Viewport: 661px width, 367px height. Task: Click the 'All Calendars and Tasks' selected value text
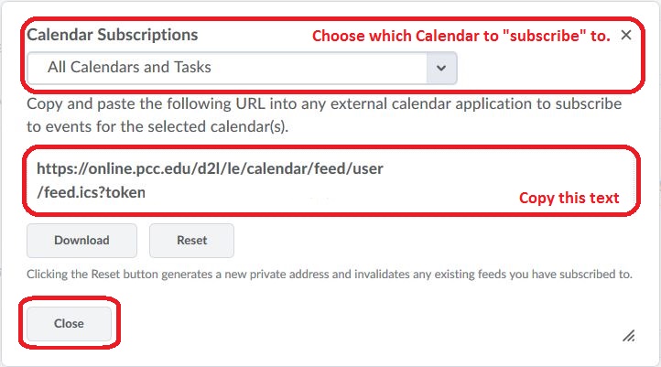click(127, 68)
